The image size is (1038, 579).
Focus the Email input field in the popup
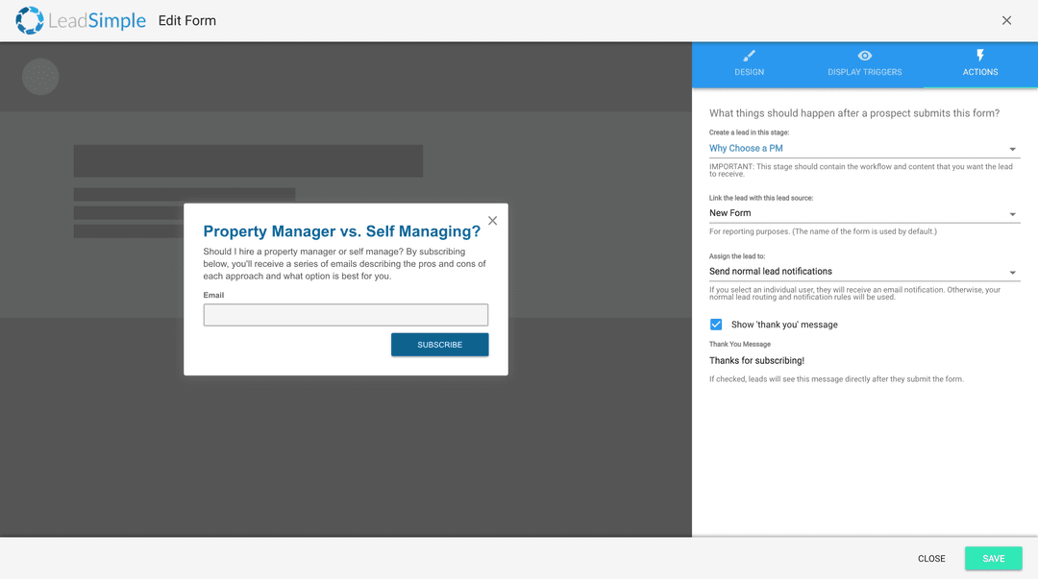(x=346, y=315)
